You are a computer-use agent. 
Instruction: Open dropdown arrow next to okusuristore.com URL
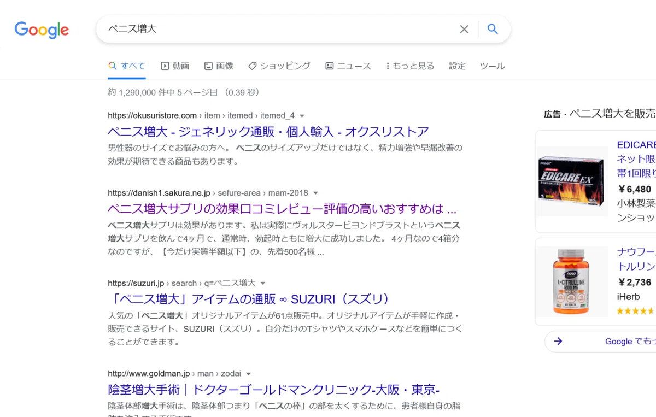pos(302,116)
